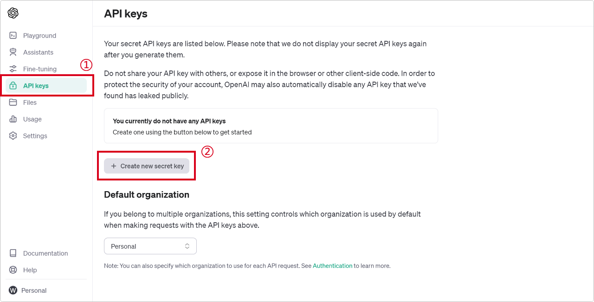Expand the organization picker showing Personal
Screen dimensions: 594x302
150,246
